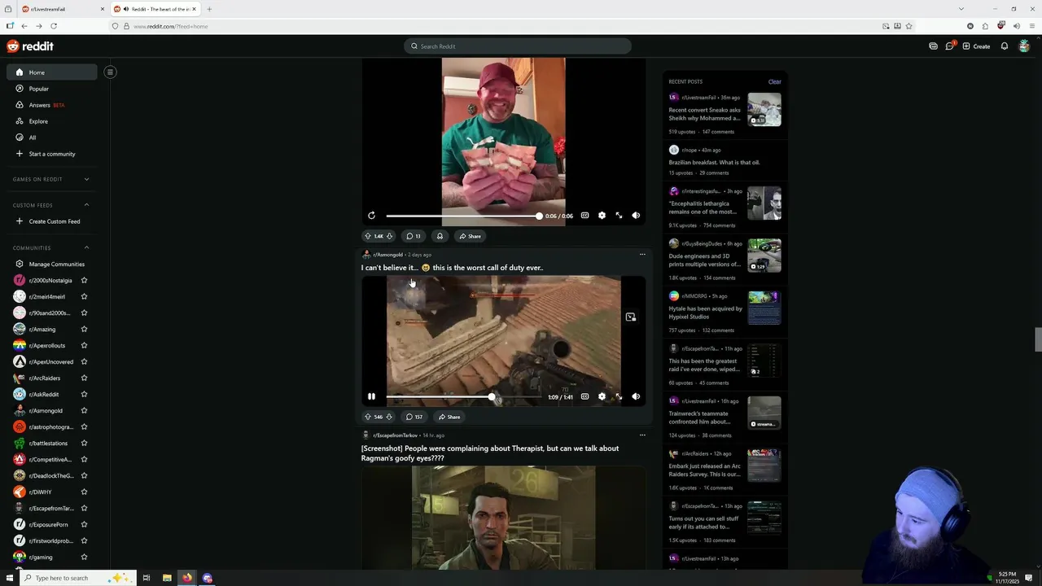This screenshot has width=1042, height=586.
Task: Seek on the top video progress bar
Action: pos(462,216)
